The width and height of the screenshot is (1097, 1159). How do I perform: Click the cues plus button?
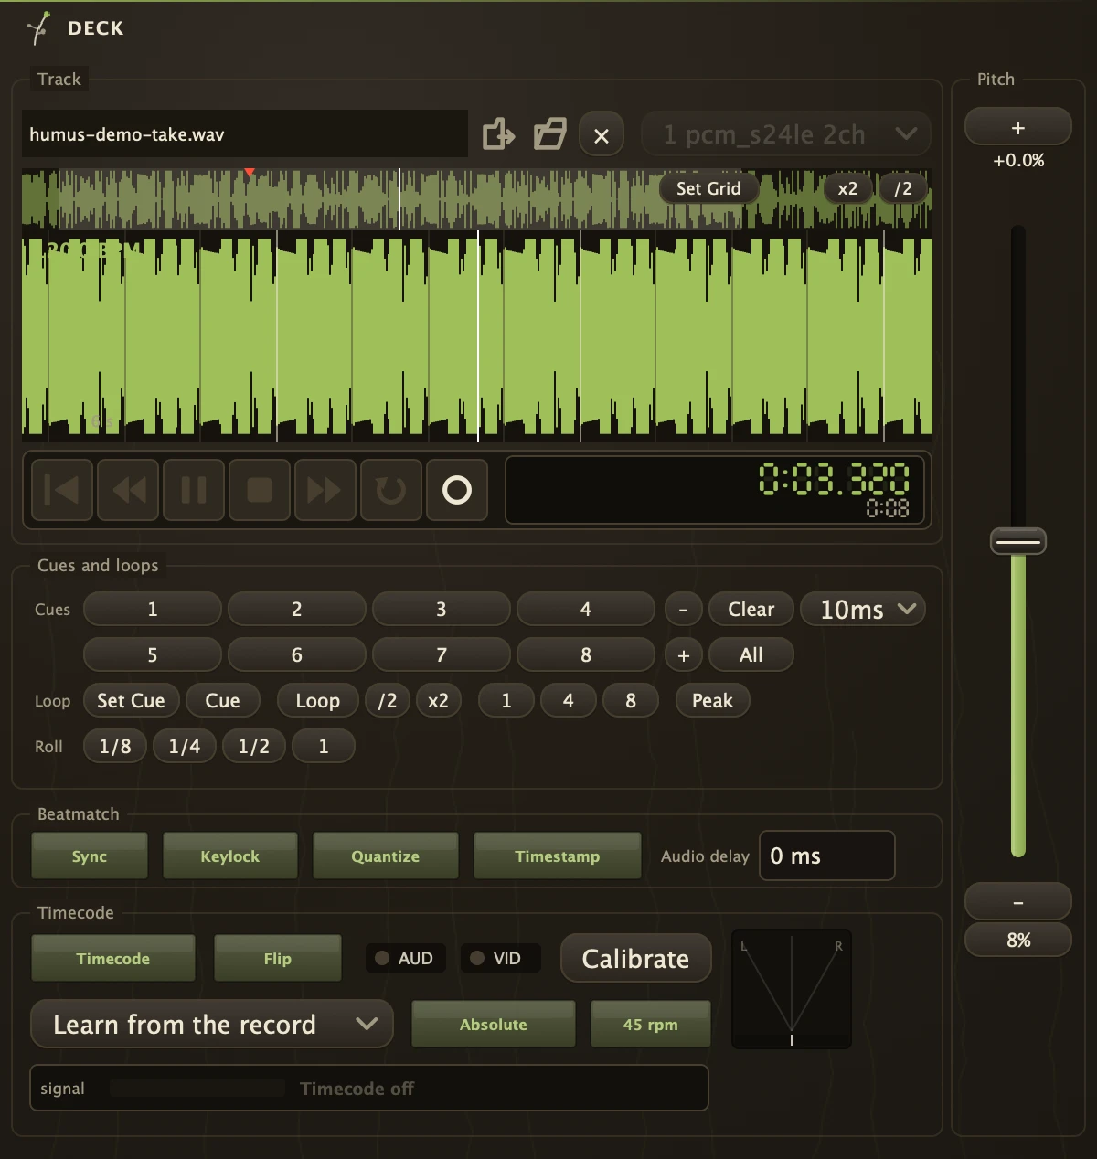pyautogui.click(x=683, y=655)
